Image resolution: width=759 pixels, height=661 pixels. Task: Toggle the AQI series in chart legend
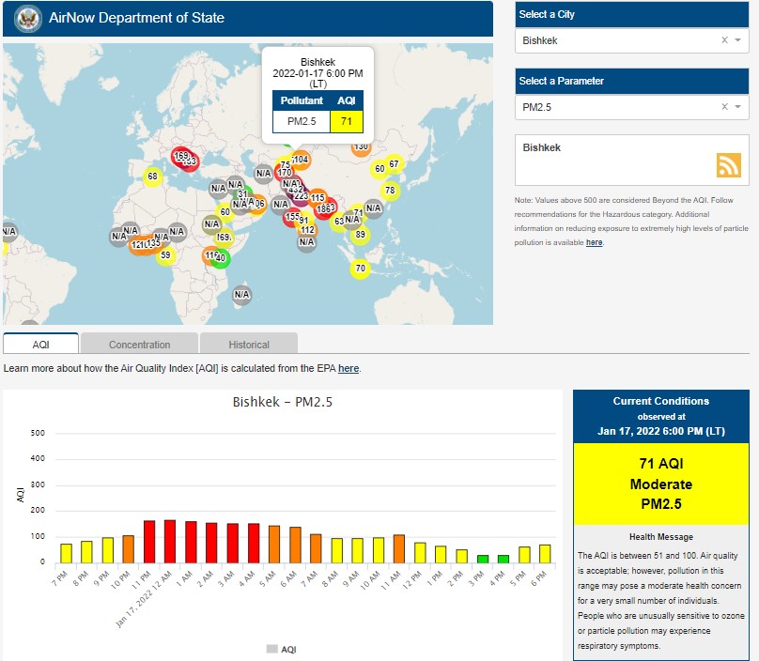282,649
